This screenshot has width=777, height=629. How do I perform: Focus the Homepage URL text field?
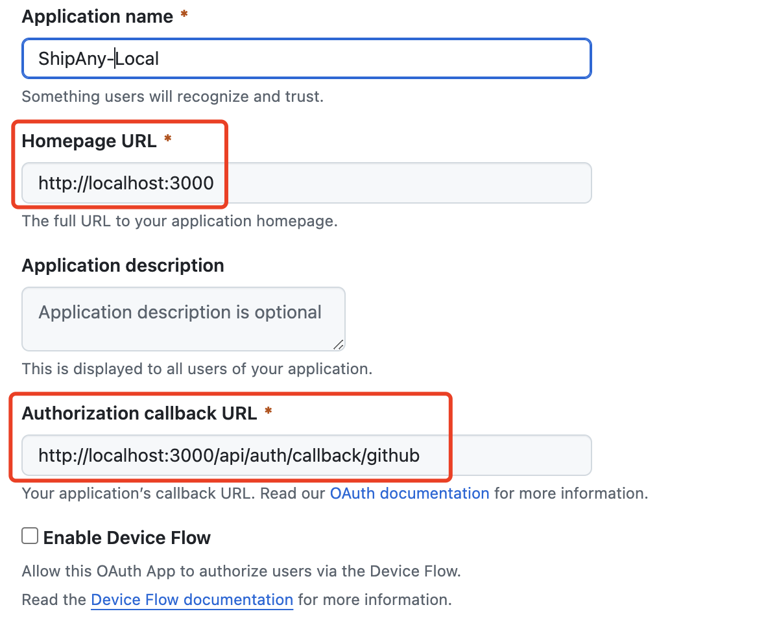306,183
